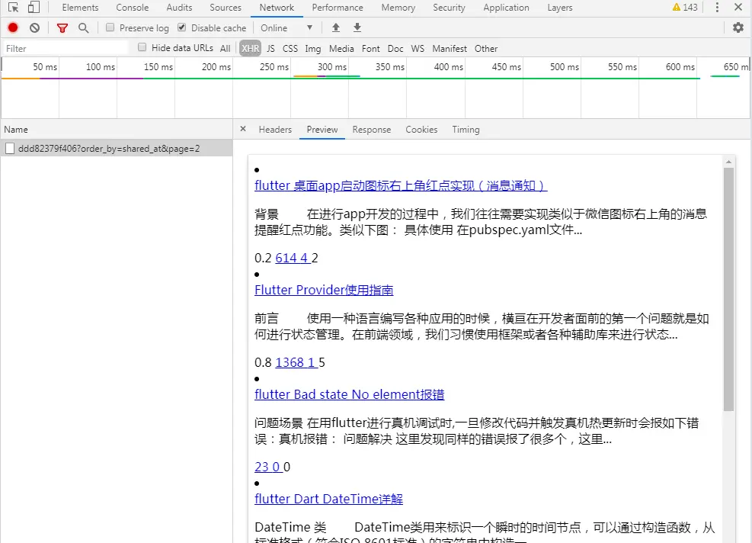This screenshot has width=752, height=543.
Task: Toggle the XHR request type filter
Action: (x=251, y=49)
